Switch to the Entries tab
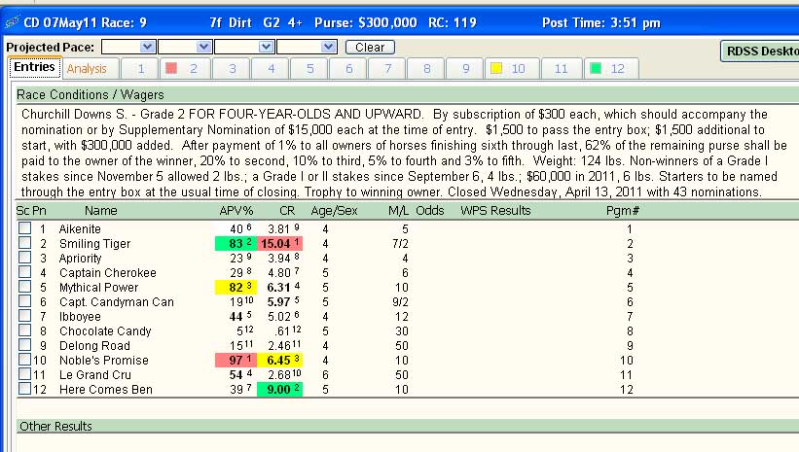This screenshot has height=452, width=799. coord(35,67)
